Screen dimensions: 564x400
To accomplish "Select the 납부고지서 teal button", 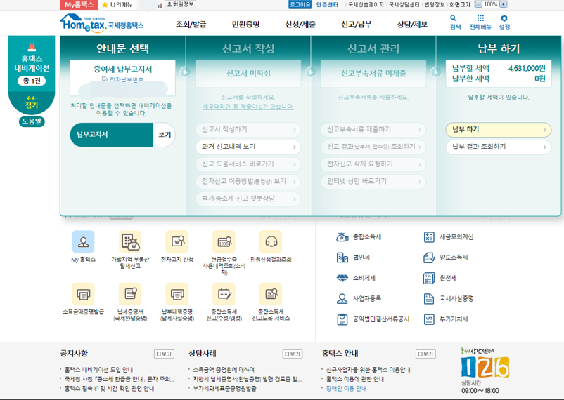I will (112, 135).
